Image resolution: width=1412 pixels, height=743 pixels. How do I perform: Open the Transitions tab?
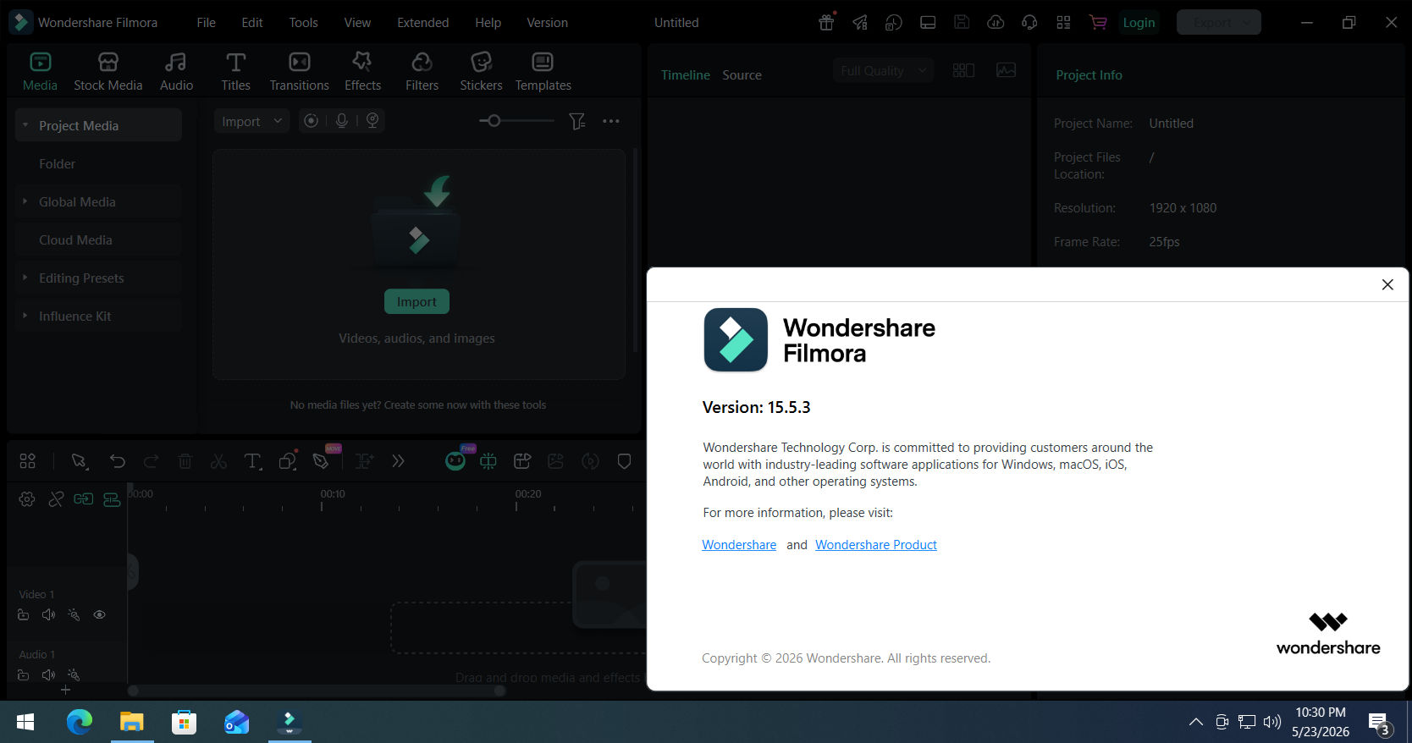tap(299, 72)
